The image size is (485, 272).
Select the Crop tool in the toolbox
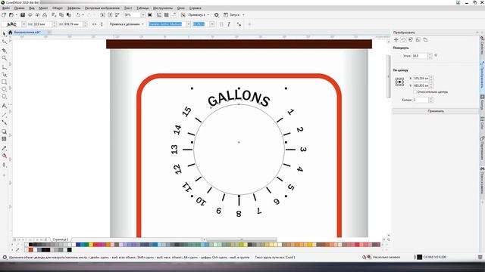(4, 50)
